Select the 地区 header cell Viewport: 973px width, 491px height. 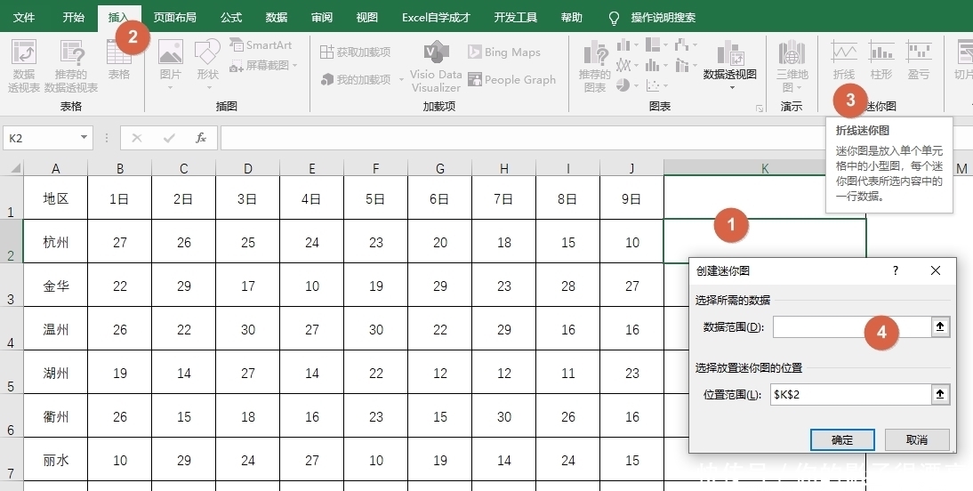tap(56, 198)
